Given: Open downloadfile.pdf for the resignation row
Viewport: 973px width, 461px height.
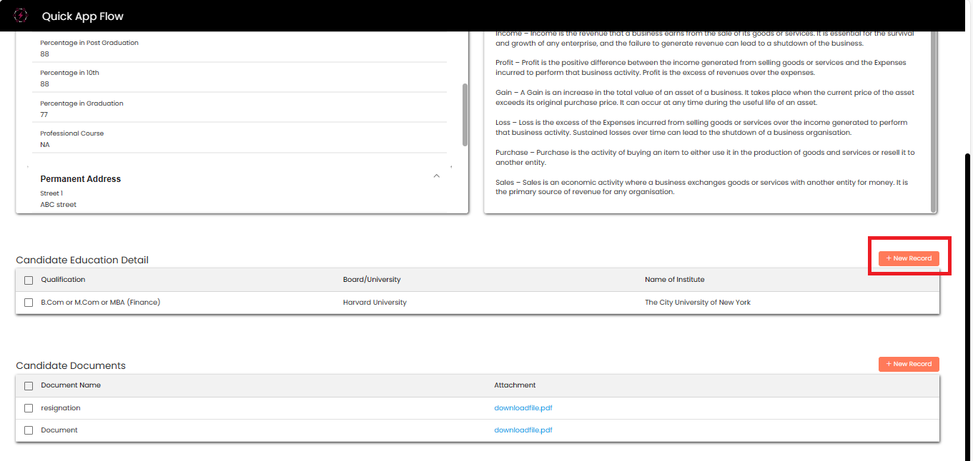Looking at the screenshot, I should point(523,408).
